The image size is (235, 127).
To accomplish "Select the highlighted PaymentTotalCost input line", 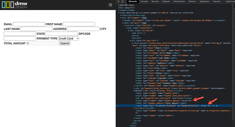I will pyautogui.click(x=174, y=105).
